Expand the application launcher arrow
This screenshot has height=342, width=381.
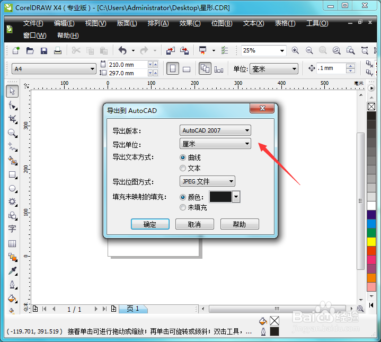[x=214, y=50]
